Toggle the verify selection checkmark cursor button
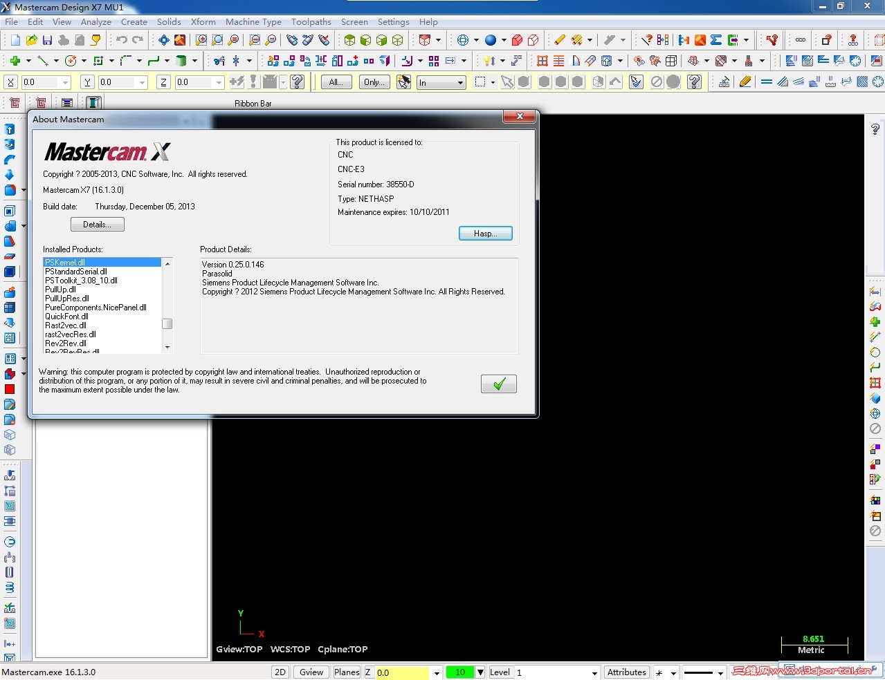Viewport: 885px width, 680px height. pos(637,82)
